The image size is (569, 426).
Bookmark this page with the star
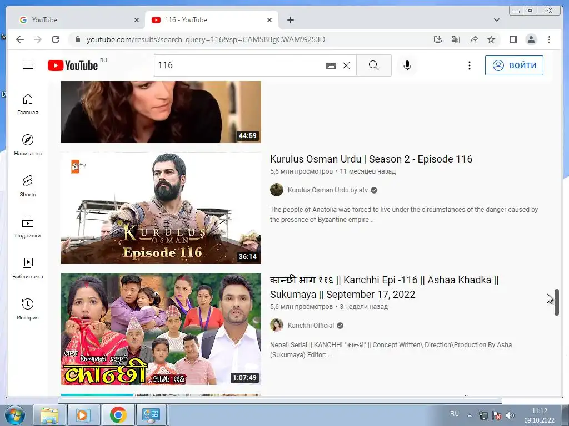491,39
